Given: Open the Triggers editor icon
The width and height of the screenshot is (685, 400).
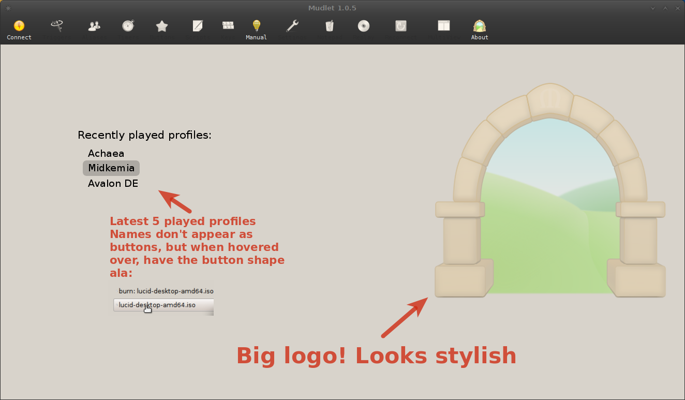Looking at the screenshot, I should (x=57, y=26).
